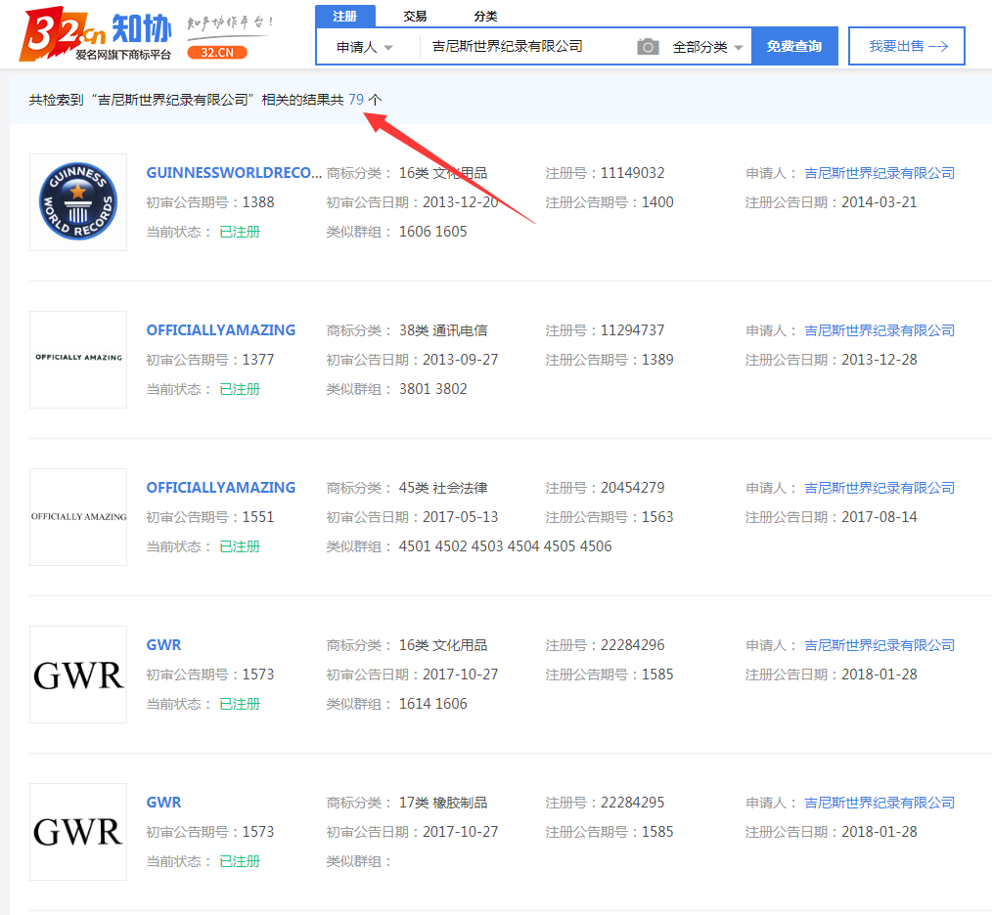992x915 pixels.
Task: Click the date 2017-05-13
Action: [461, 517]
